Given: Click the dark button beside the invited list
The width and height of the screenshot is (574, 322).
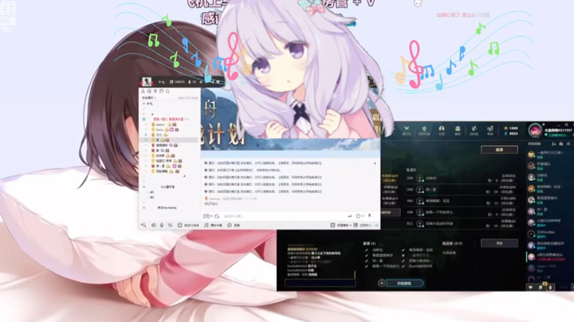Looking at the screenshot, I should [499, 243].
